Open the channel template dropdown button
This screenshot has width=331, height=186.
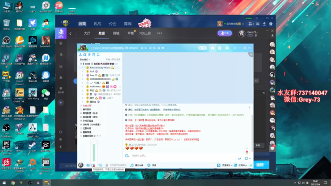[224, 165]
